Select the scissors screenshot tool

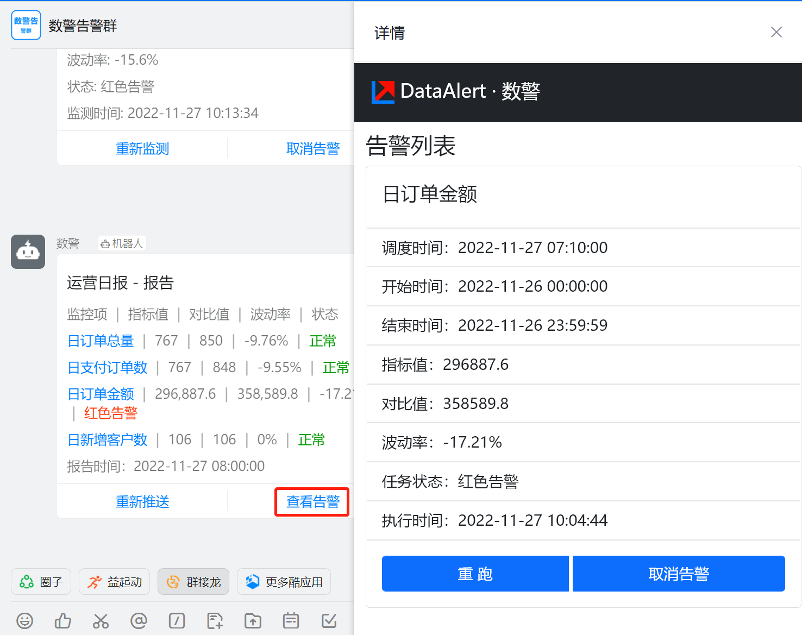coord(101,620)
